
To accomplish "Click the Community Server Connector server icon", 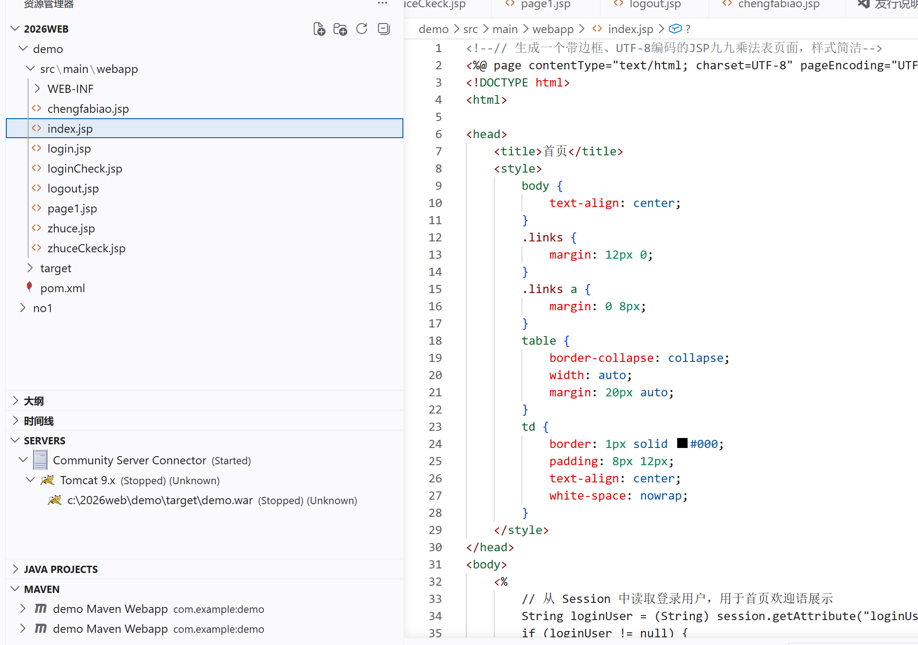I will coord(40,460).
